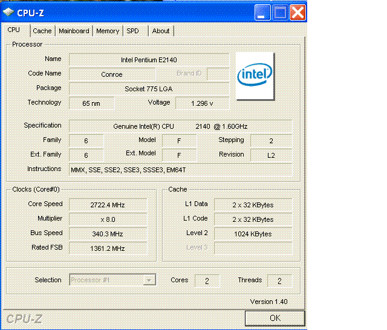Image resolution: width=387 pixels, height=330 pixels.
Task: Click the Threads count field
Action: coord(279,281)
